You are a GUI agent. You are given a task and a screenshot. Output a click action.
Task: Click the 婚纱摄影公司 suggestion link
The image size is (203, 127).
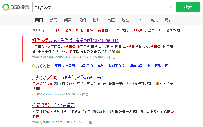point(144,30)
